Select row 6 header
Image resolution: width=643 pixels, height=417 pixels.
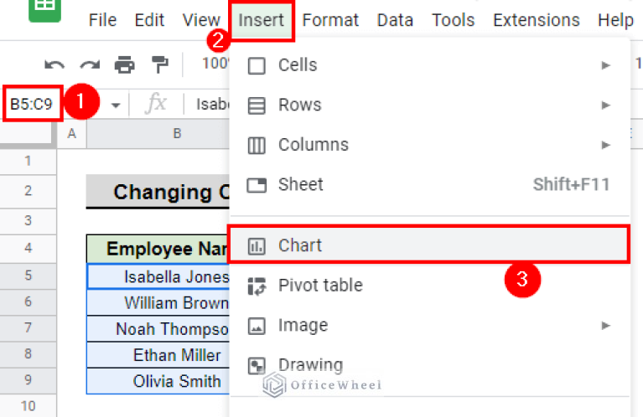(x=28, y=302)
